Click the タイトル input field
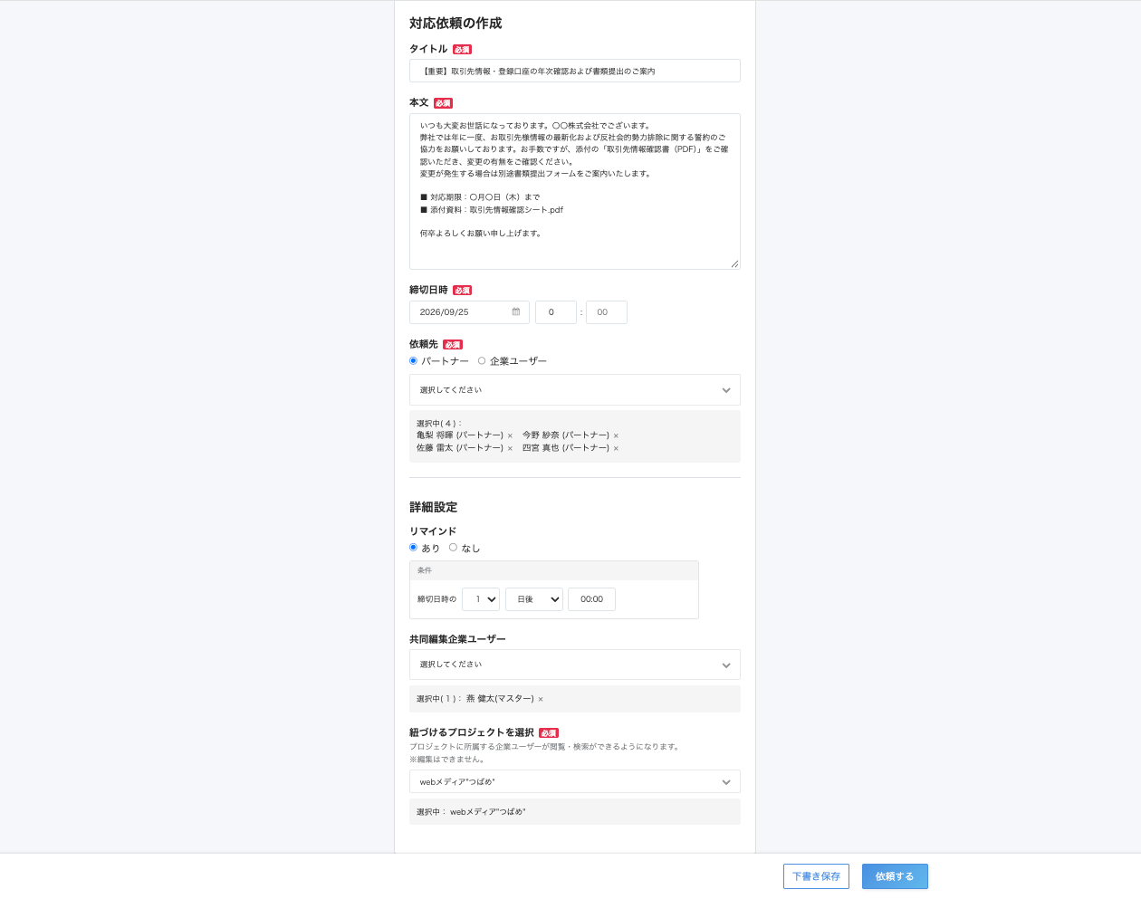The height and width of the screenshot is (899, 1141). (x=575, y=71)
